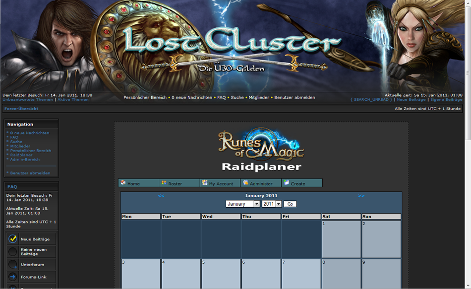Click the Mon column header
471x289 pixels.
pos(141,217)
